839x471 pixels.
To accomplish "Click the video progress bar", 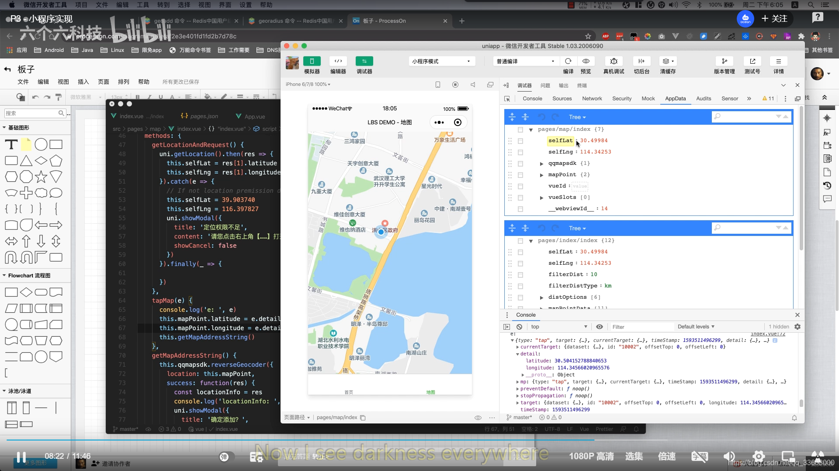I will coord(419,440).
